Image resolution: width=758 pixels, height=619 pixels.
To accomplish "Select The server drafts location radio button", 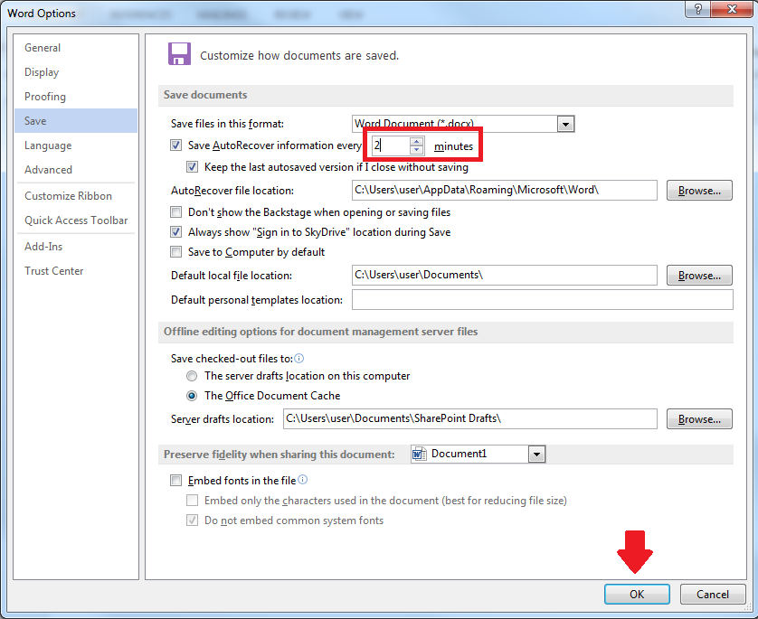I will [192, 376].
